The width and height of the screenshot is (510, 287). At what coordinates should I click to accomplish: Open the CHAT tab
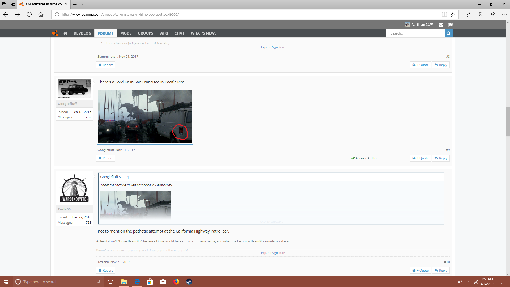pyautogui.click(x=179, y=33)
